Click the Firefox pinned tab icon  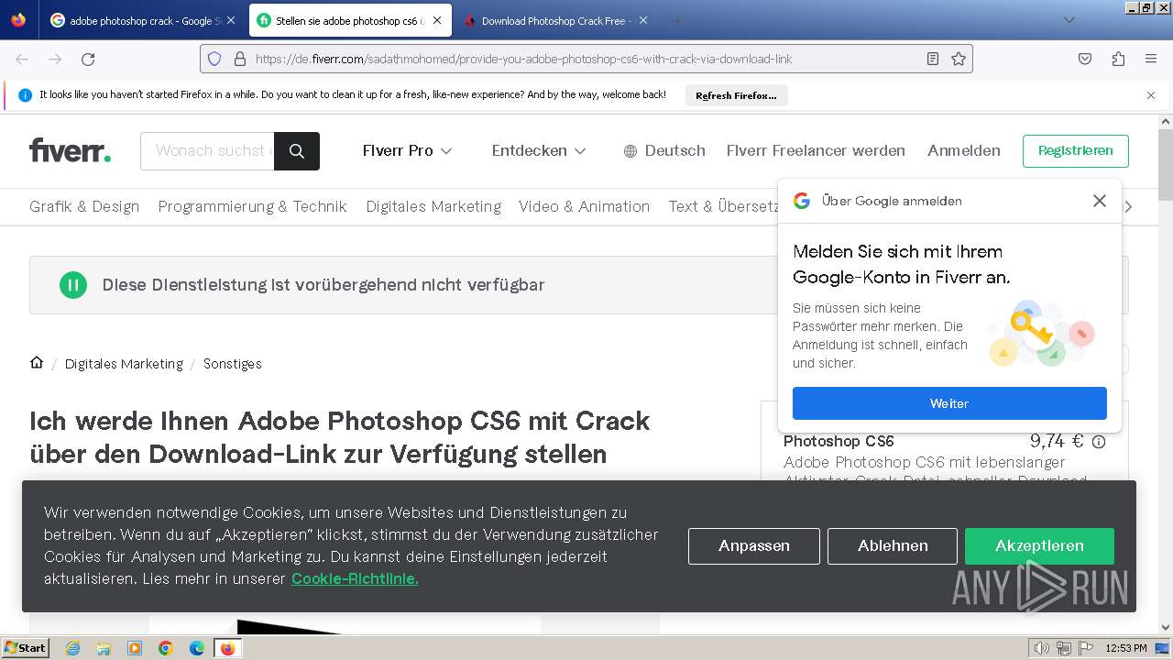point(18,20)
